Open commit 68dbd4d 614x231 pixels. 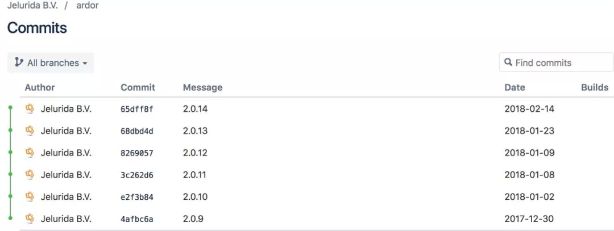tap(136, 131)
